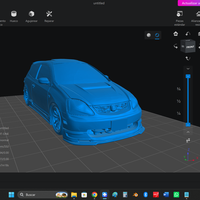
Task: Open the Agujerear hole-punch tool
Action: click(31, 17)
